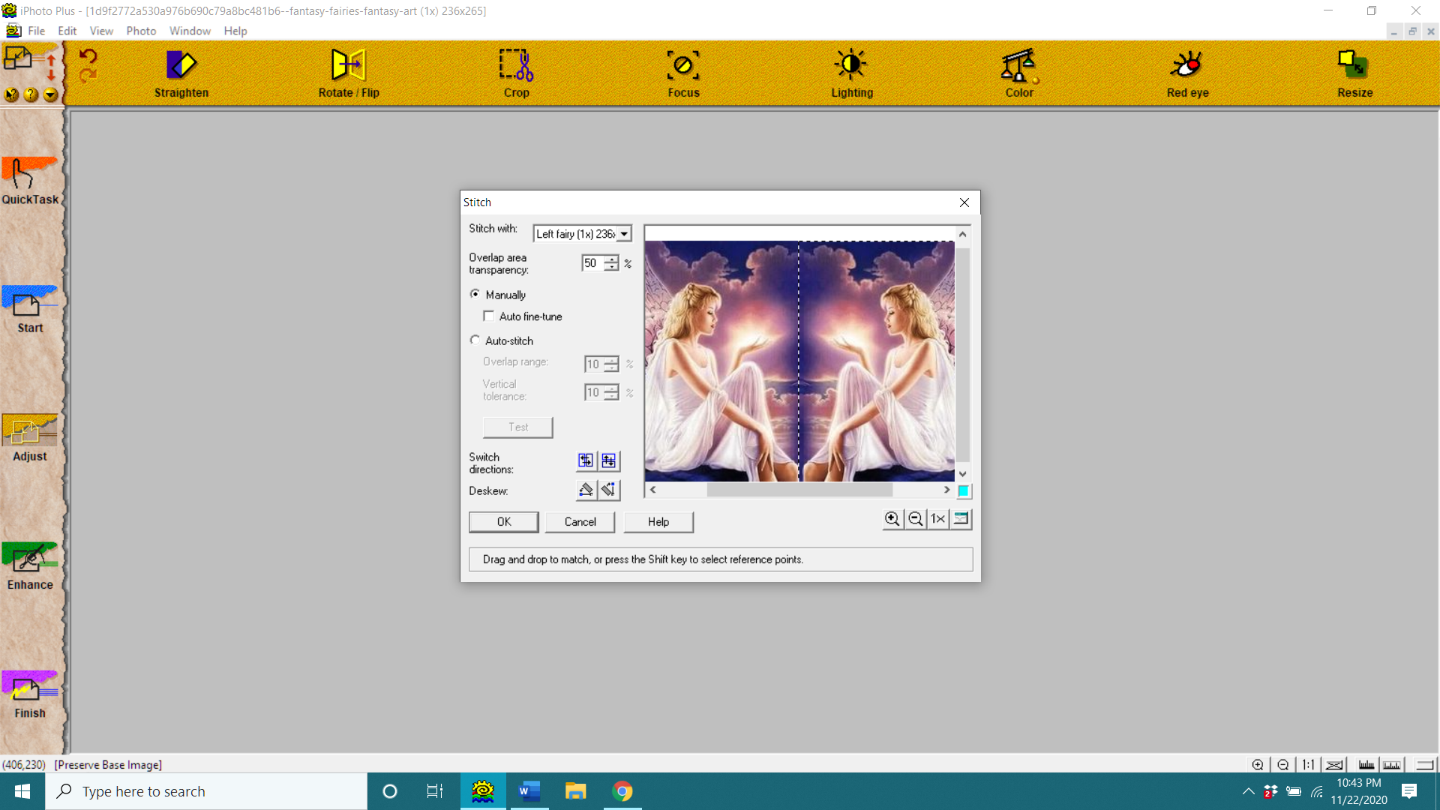Zoom in on the stitch preview
The height and width of the screenshot is (810, 1440).
point(892,519)
